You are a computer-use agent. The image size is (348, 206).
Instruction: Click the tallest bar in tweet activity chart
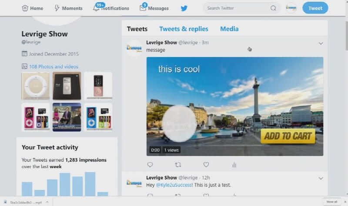pyautogui.click(x=90, y=184)
